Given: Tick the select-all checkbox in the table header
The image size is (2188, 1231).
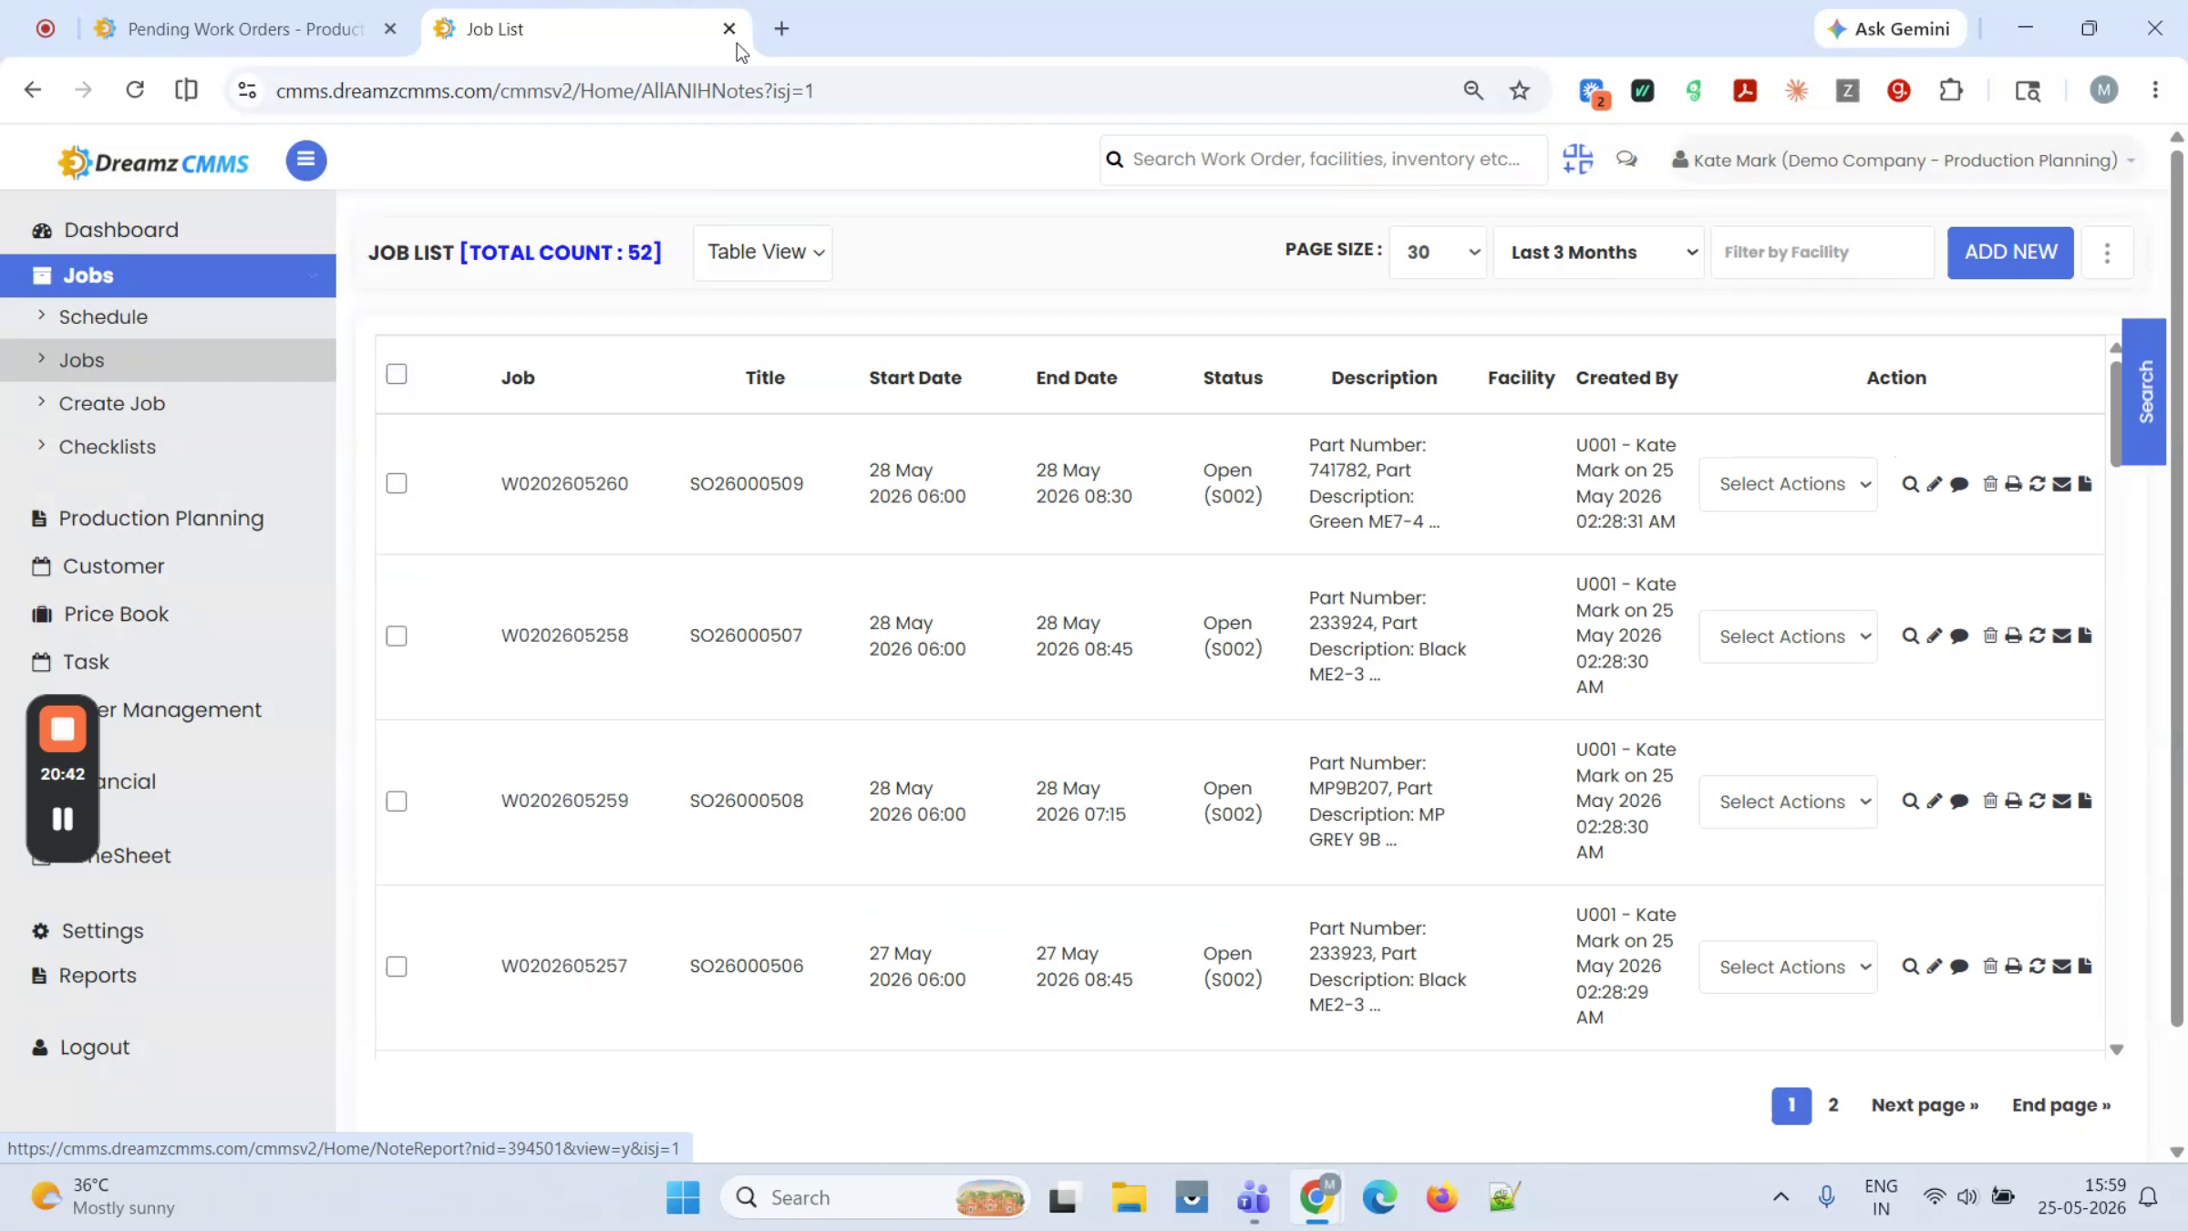Looking at the screenshot, I should [x=397, y=375].
